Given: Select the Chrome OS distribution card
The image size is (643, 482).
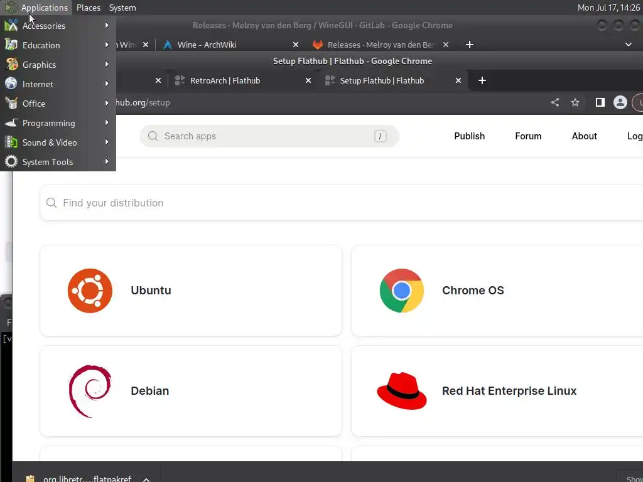Looking at the screenshot, I should 497,291.
